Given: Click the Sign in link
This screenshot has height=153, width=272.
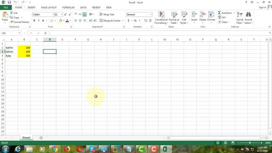Looking at the screenshot, I should pos(263,7).
